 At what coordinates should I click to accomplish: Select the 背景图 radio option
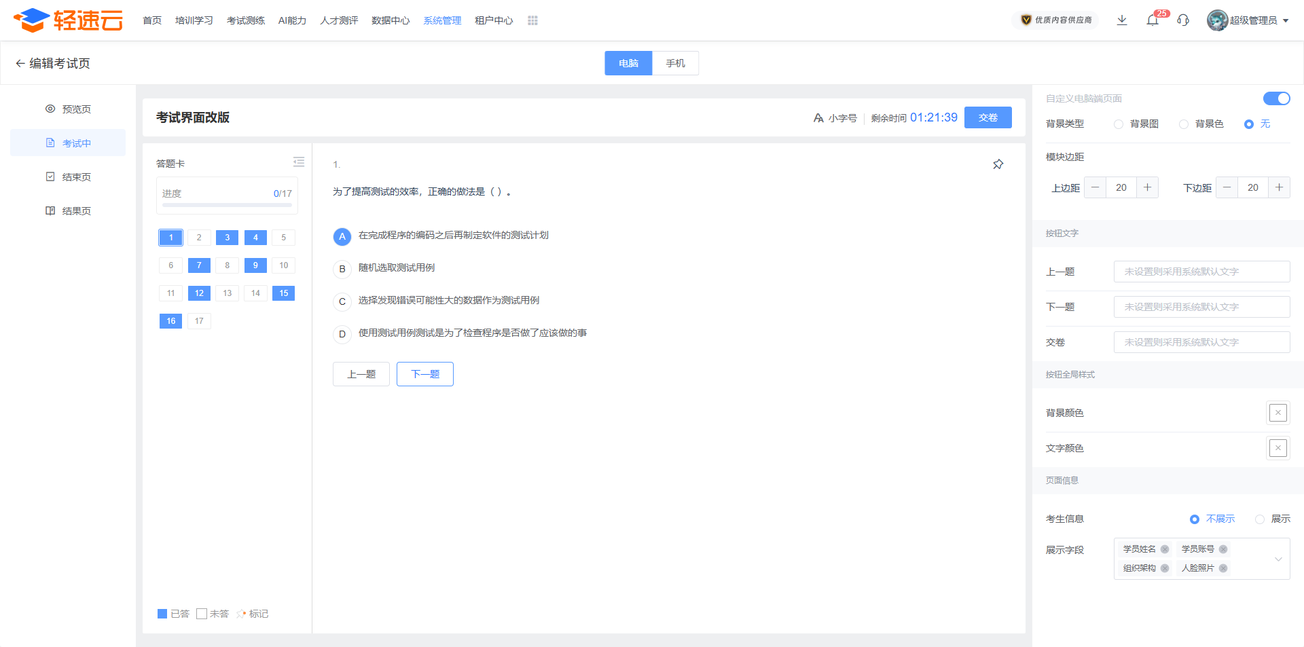click(1119, 124)
